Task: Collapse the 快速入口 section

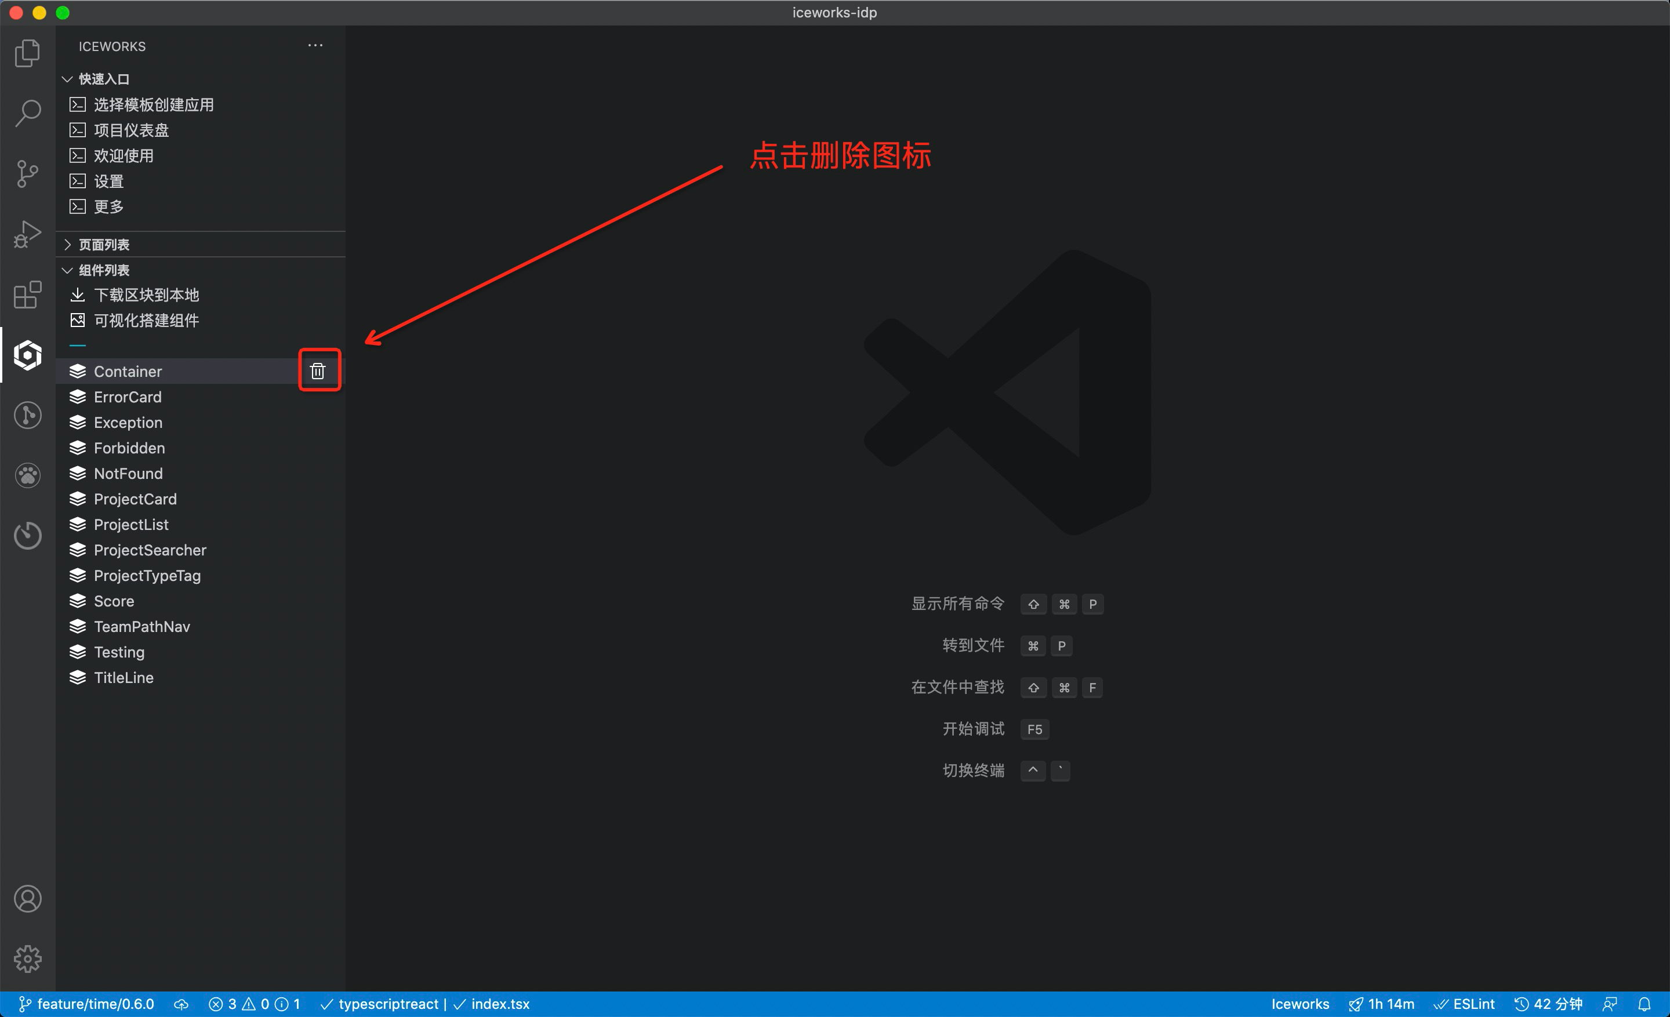Action: (68, 79)
